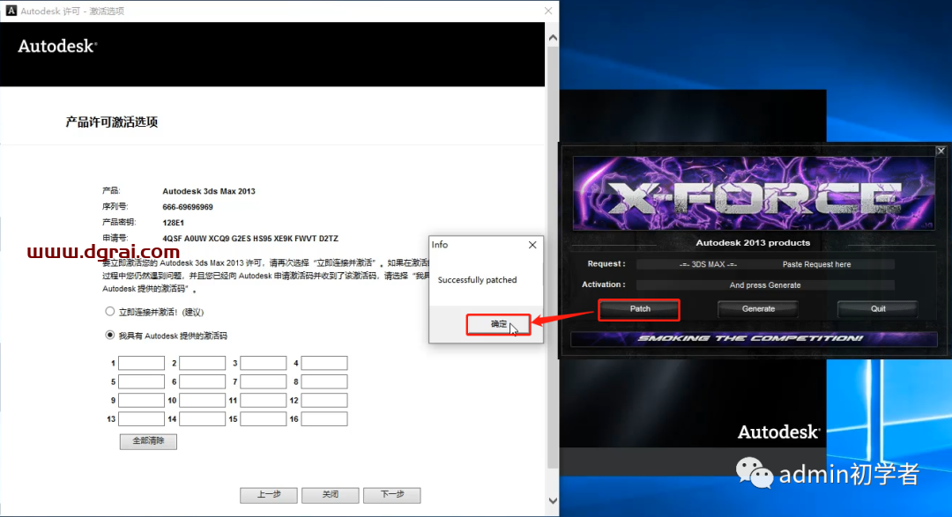The height and width of the screenshot is (517, 952).
Task: Click the serial number 666-69696969
Action: click(188, 207)
